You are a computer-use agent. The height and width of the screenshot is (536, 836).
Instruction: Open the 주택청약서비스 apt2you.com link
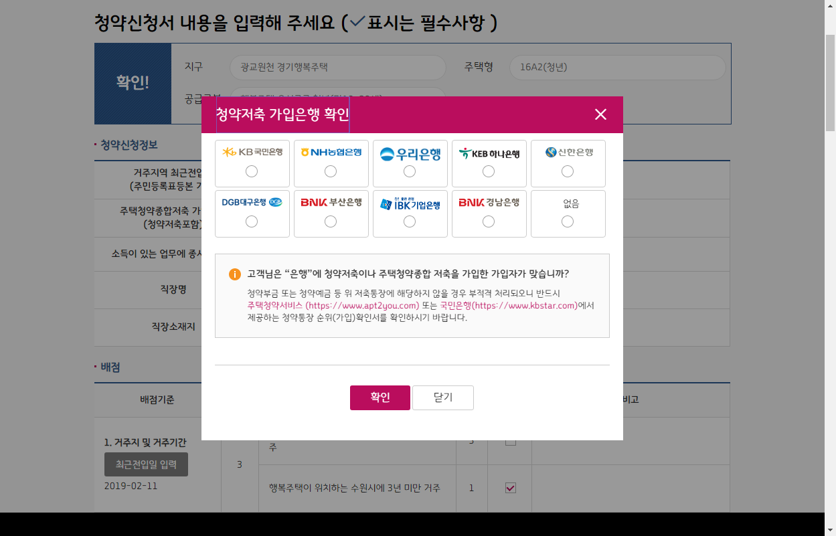coord(333,306)
